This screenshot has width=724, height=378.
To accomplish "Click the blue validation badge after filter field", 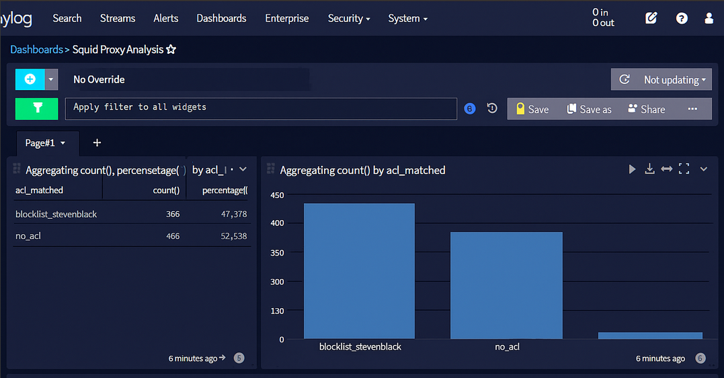I will pos(470,109).
